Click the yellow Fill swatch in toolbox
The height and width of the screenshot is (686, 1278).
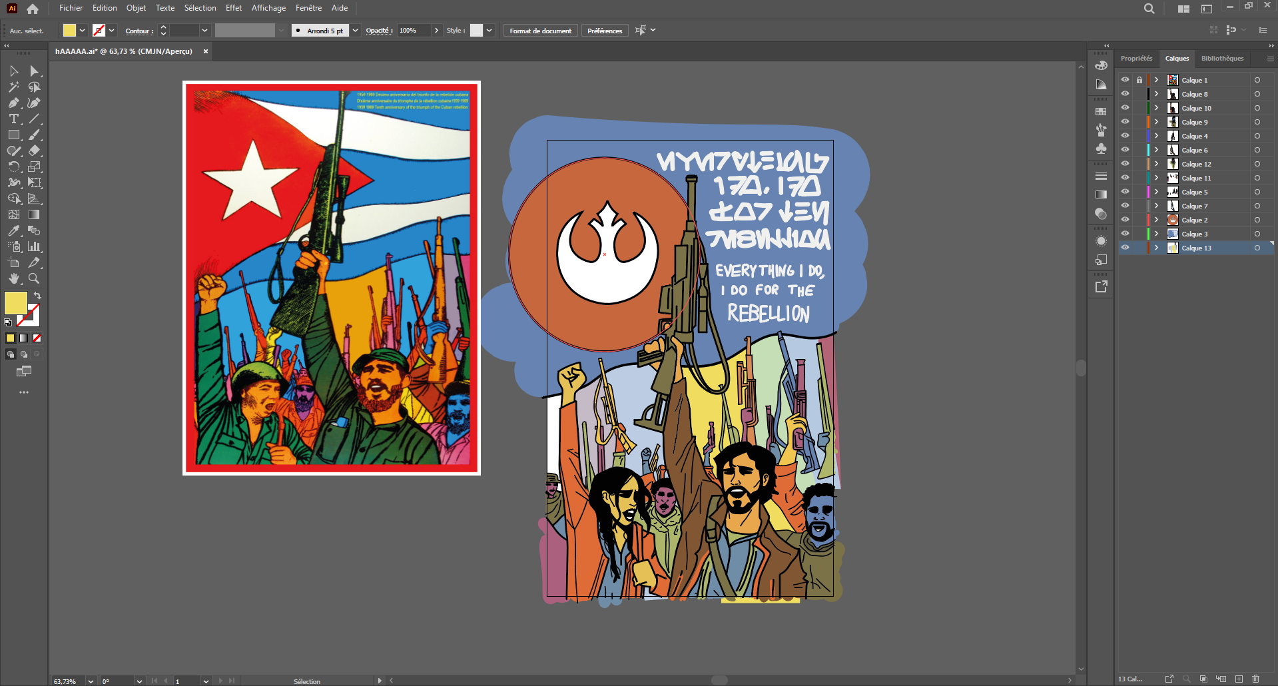click(x=15, y=303)
